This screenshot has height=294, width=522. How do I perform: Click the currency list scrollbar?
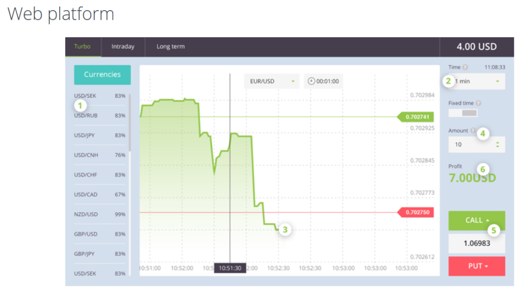point(130,122)
